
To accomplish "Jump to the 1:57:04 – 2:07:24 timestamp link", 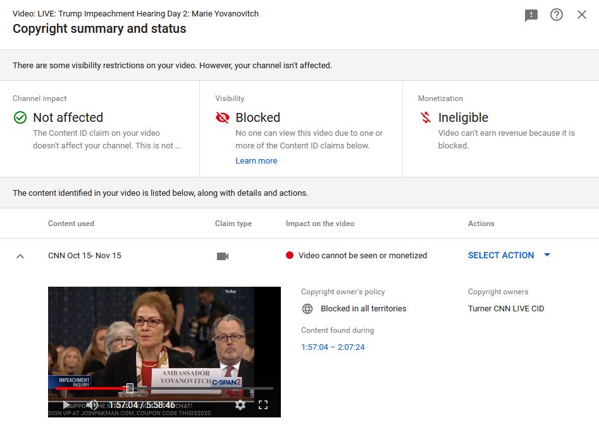I will (x=333, y=347).
